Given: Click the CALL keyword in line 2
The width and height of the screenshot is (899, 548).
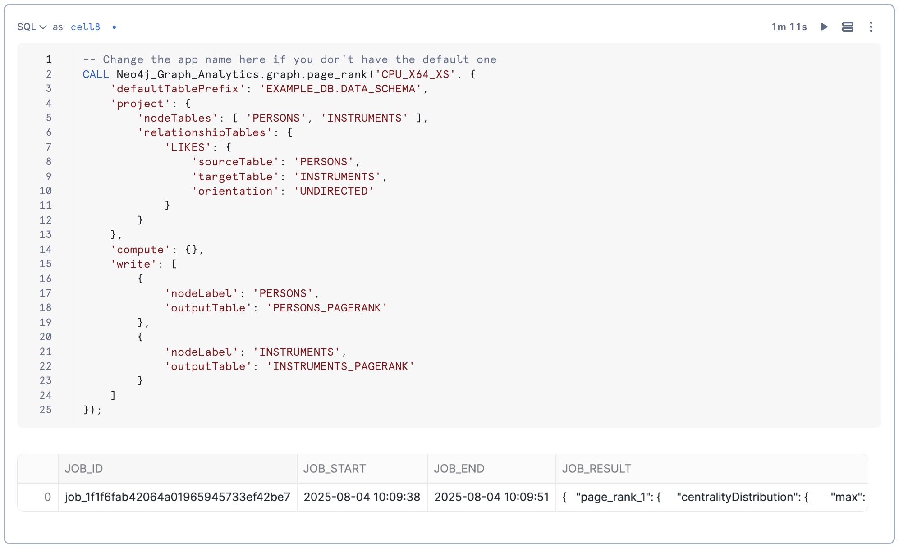Looking at the screenshot, I should (x=96, y=74).
